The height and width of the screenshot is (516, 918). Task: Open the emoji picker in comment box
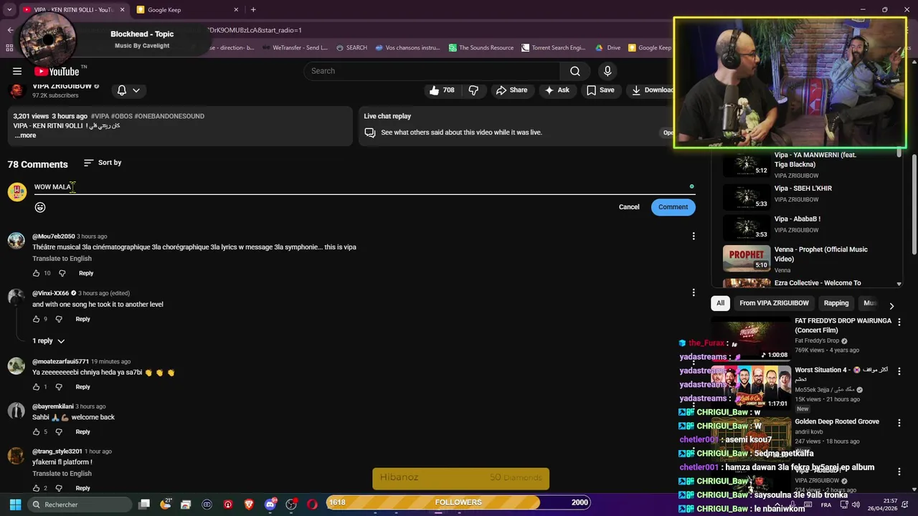(40, 207)
